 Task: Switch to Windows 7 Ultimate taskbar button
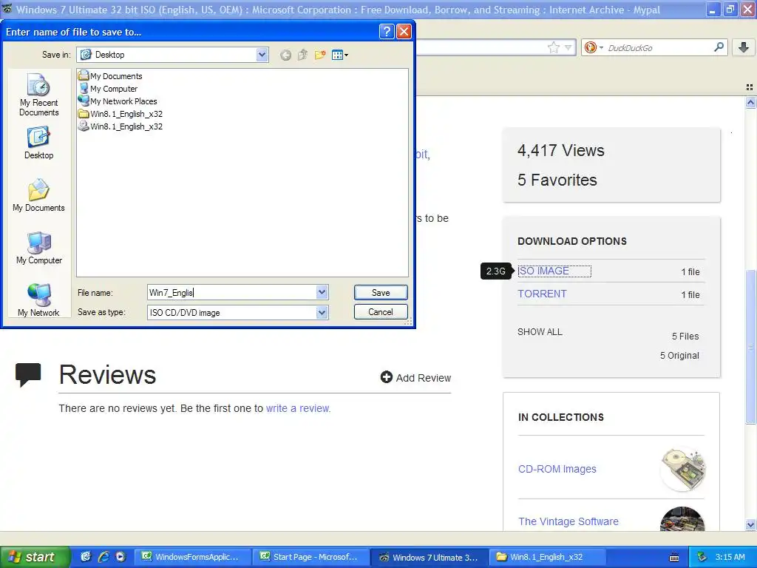click(430, 557)
